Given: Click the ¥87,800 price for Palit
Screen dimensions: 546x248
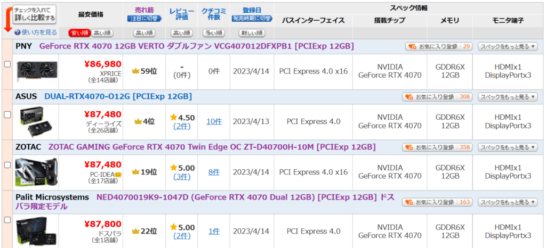Looking at the screenshot, I should click(103, 224).
